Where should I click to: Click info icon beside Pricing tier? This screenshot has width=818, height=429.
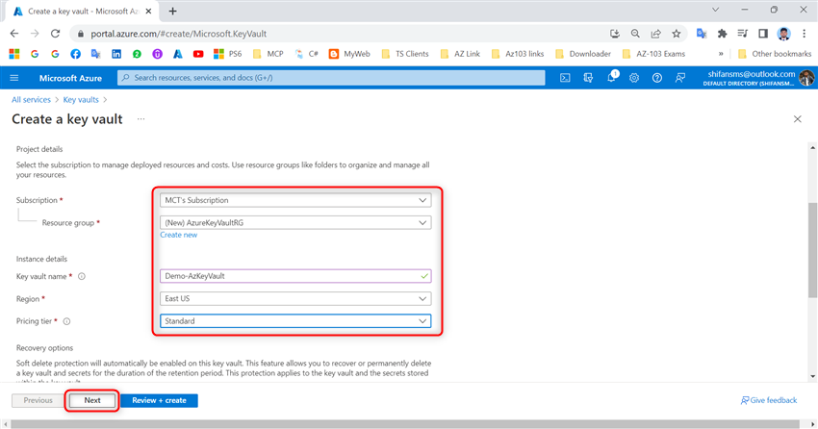(x=66, y=321)
